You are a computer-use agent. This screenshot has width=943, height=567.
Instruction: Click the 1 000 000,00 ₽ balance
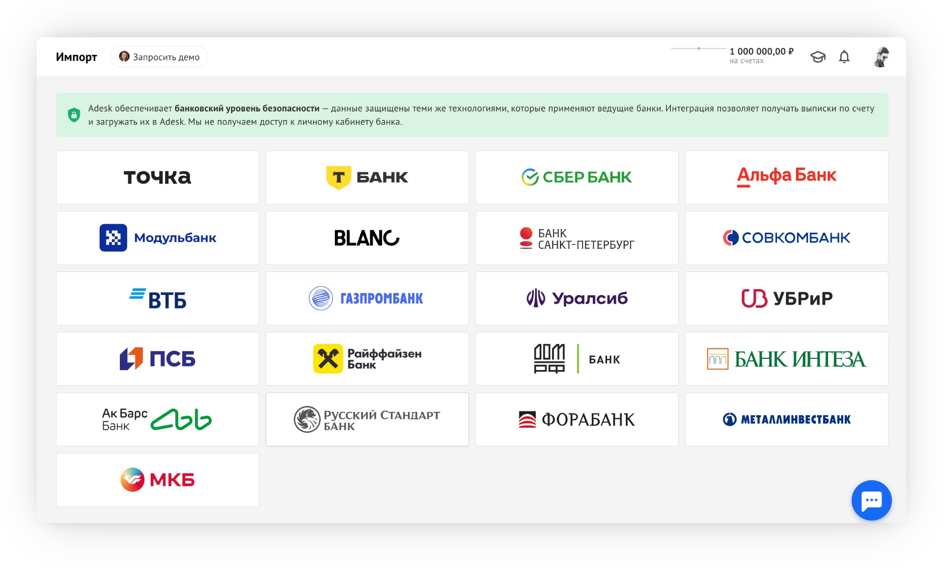click(x=761, y=52)
